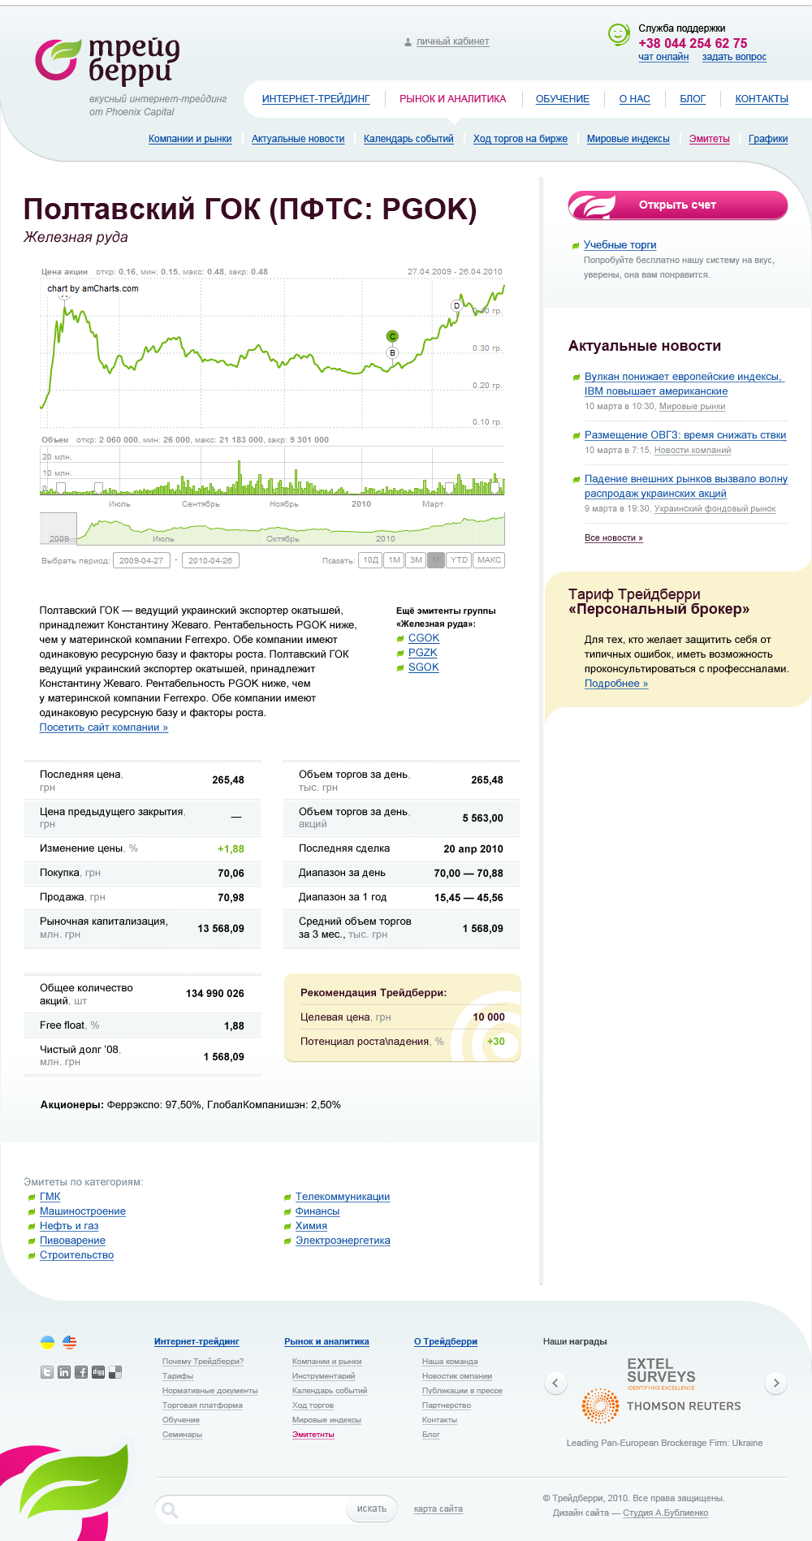The image size is (812, 1541).
Task: Go to Календарь событий submenu
Action: (408, 139)
